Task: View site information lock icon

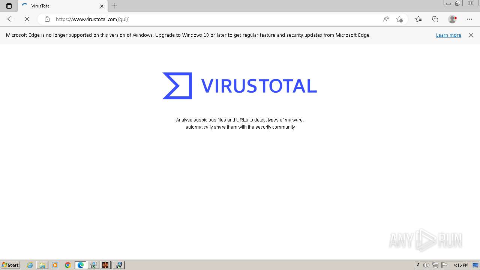Action: click(47, 19)
